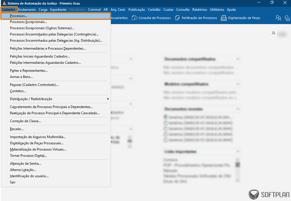Image resolution: width=291 pixels, height=201 pixels.
Task: Tick the last recent document checkbox
Action: 165,140
